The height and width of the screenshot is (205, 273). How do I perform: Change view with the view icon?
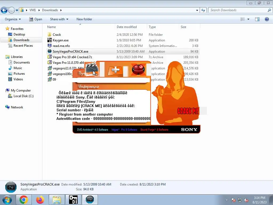tap(243, 19)
